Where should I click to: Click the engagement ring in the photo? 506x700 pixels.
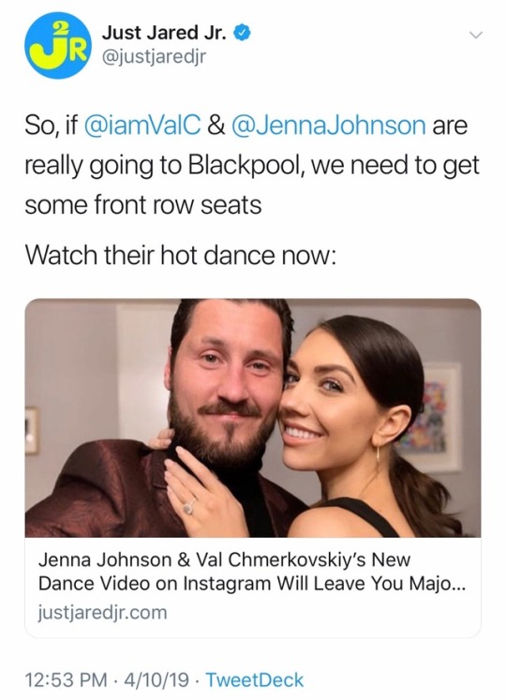click(x=189, y=507)
